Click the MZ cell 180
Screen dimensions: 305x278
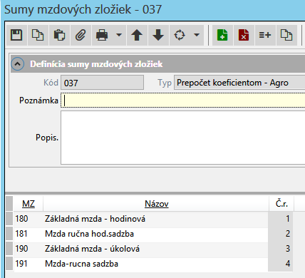[x=29, y=219]
